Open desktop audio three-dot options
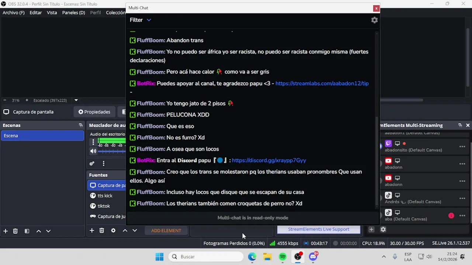 point(93,142)
